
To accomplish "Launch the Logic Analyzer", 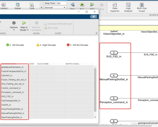I will 128,8.
